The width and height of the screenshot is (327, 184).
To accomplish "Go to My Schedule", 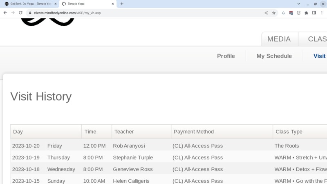I will [274, 56].
